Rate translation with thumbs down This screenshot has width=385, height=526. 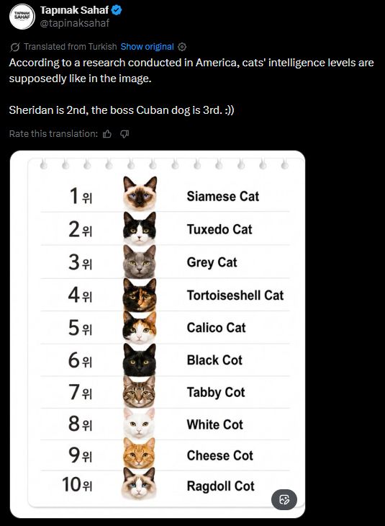click(x=124, y=134)
